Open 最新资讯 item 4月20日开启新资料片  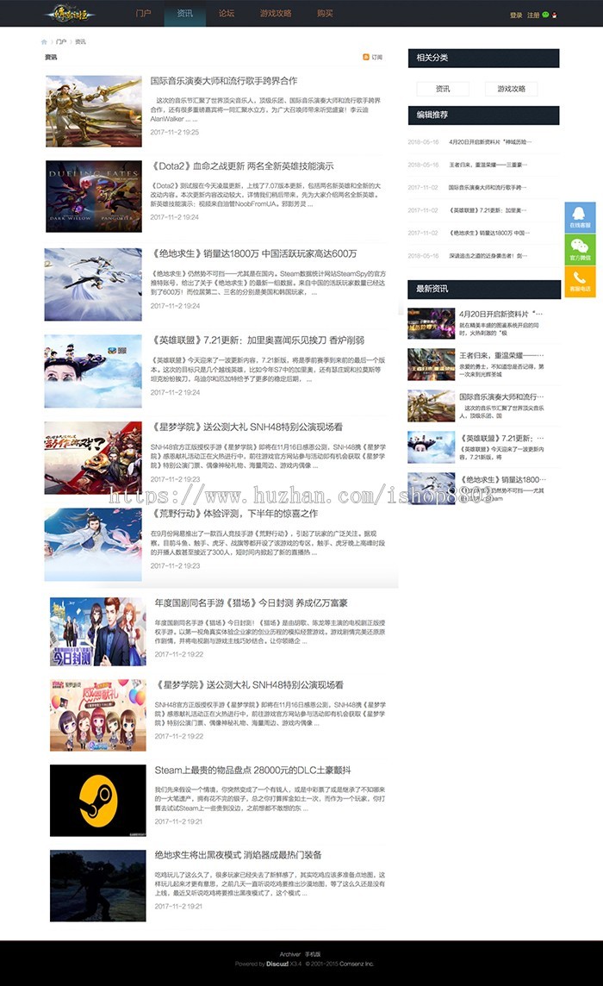click(x=500, y=314)
